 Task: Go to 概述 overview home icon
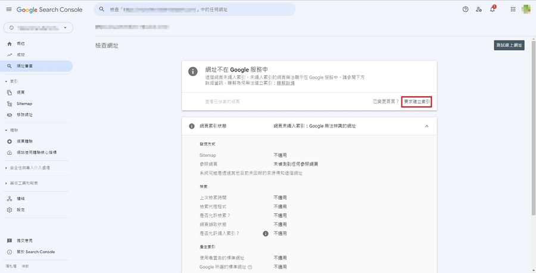(10, 43)
